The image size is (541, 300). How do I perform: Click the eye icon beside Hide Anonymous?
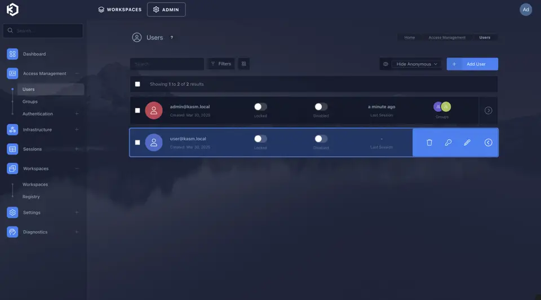(385, 64)
